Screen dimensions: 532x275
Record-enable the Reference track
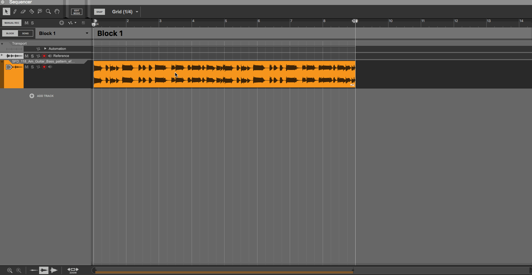(x=44, y=56)
